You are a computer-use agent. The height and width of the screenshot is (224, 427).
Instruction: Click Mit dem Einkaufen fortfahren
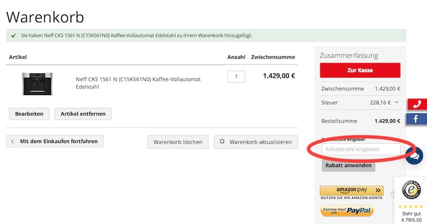pyautogui.click(x=55, y=141)
